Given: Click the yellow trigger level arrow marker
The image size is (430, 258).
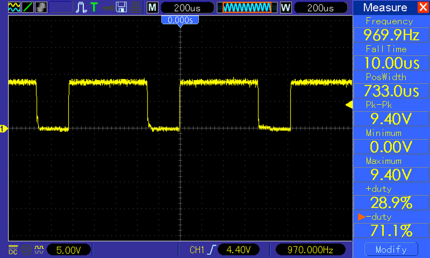Looking at the screenshot, I should click(349, 105).
